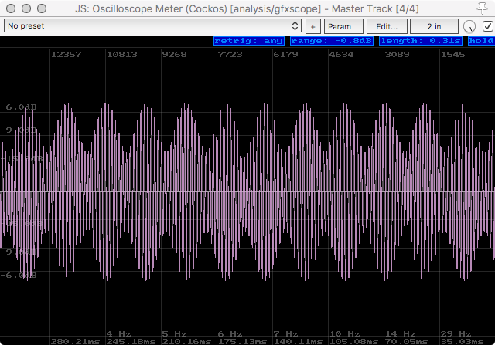This screenshot has width=495, height=345.
Task: Close the Oscilloscope Meter window
Action: (10, 8)
